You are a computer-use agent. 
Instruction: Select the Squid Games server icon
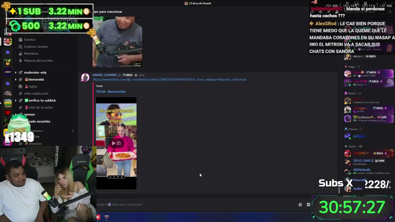pyautogui.click(x=8, y=93)
